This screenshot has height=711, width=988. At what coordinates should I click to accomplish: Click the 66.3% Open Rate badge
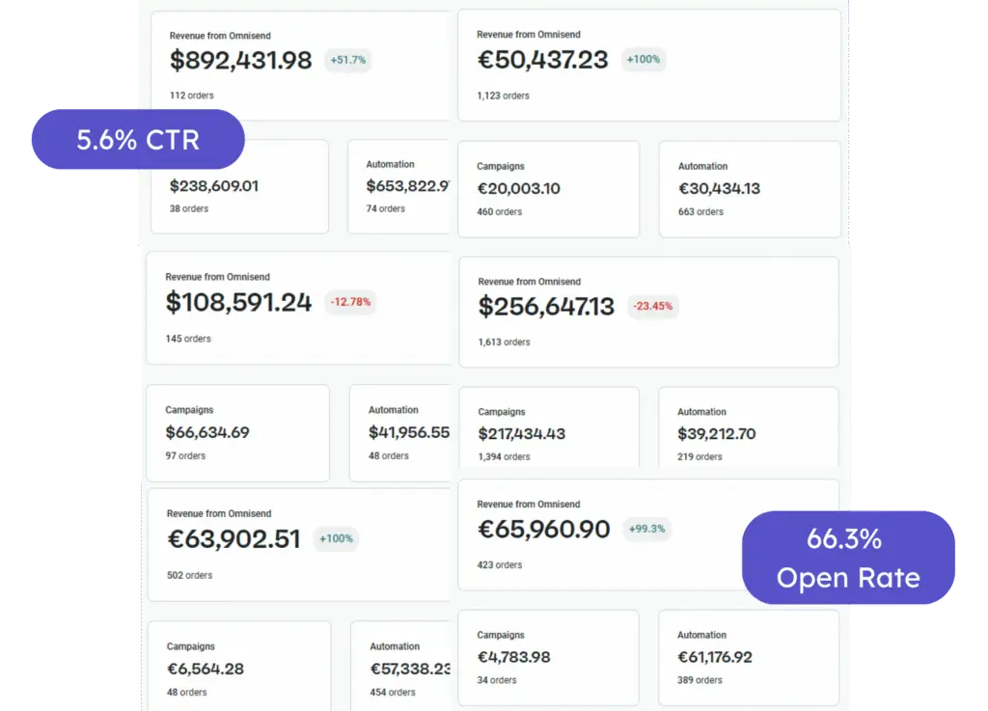848,558
